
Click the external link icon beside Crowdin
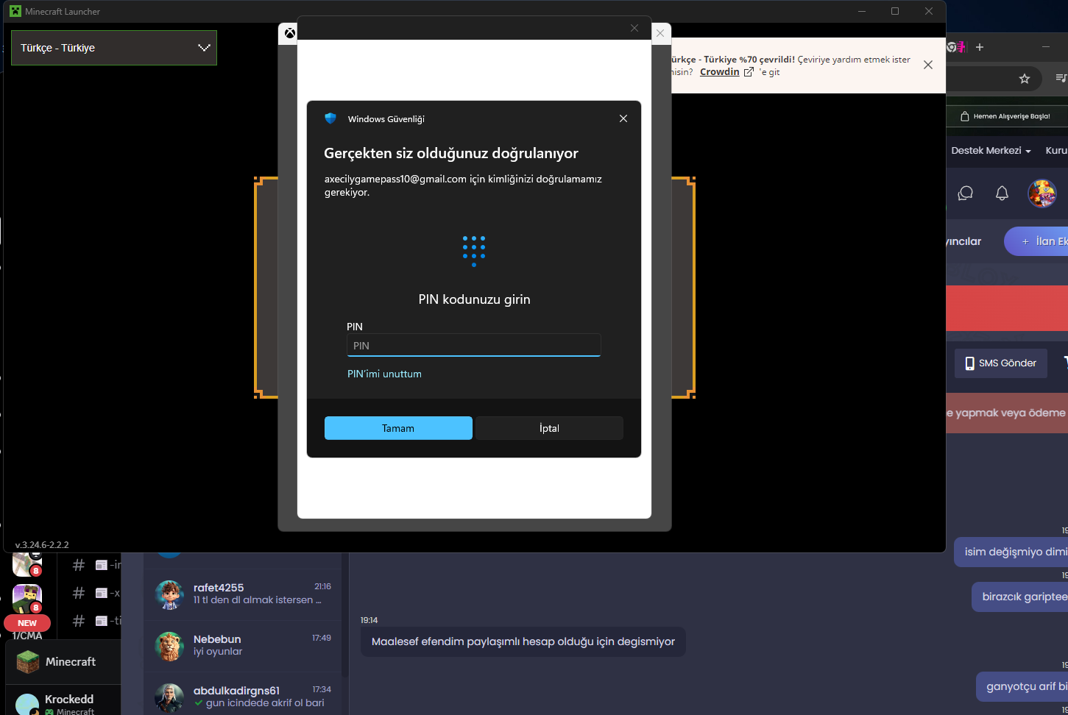click(749, 72)
